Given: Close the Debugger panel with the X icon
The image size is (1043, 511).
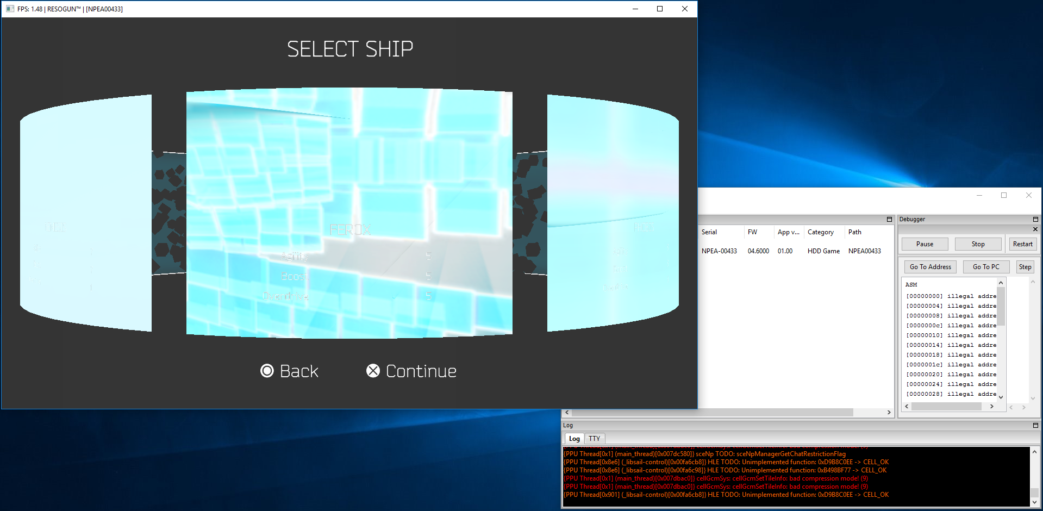Looking at the screenshot, I should coord(1035,229).
